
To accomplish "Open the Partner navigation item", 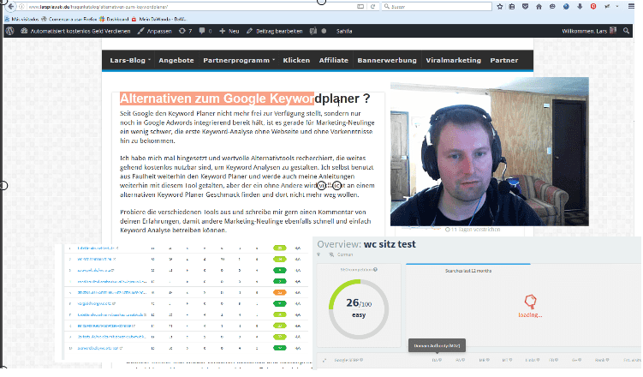I will (504, 60).
